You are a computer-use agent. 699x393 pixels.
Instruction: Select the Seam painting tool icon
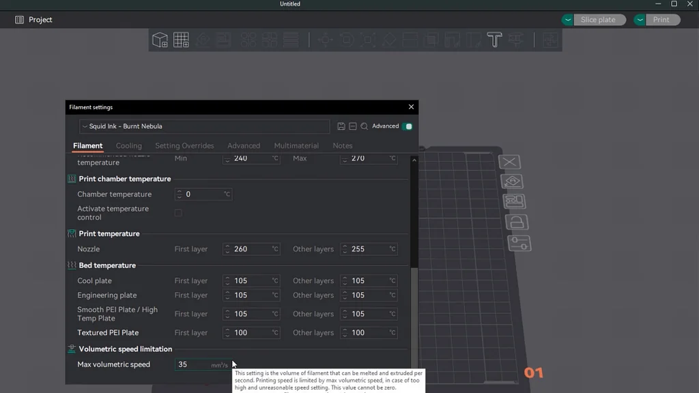coord(474,40)
